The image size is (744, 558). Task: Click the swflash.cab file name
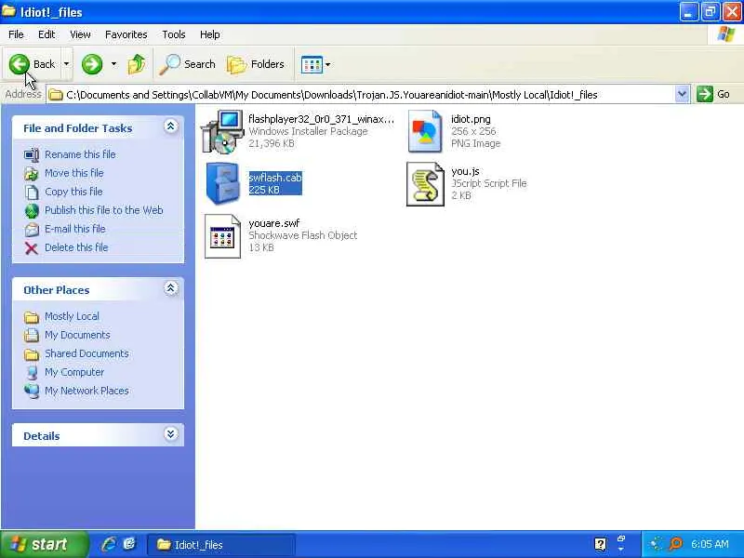[x=275, y=178]
